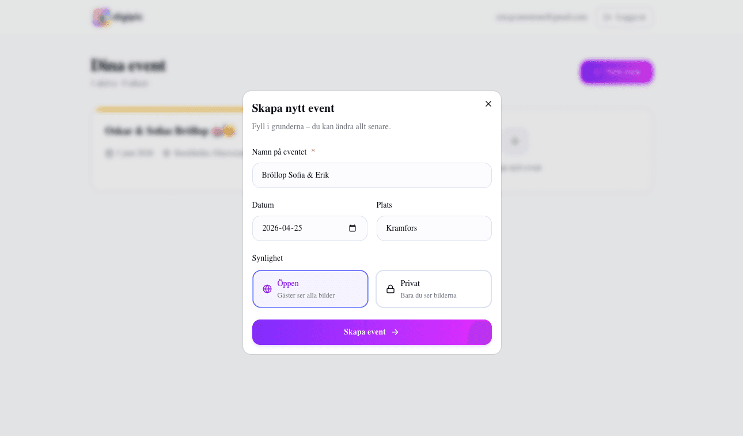The height and width of the screenshot is (436, 743).
Task: Open the calendar picker in Datum field
Action: pos(352,228)
